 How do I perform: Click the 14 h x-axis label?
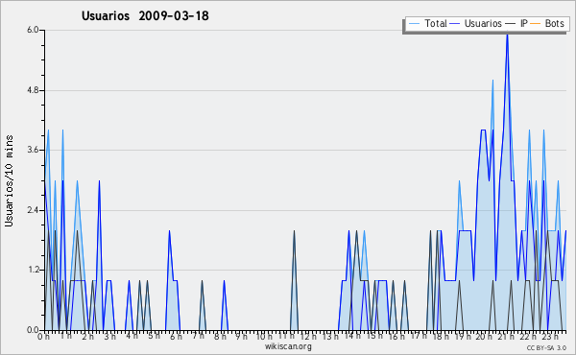pyautogui.click(x=352, y=336)
